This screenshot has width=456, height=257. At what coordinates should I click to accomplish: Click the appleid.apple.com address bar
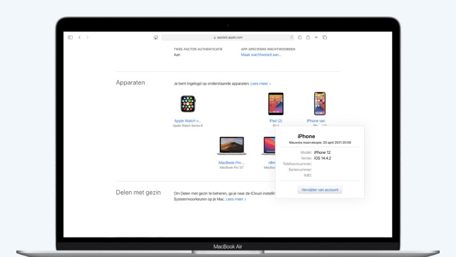coord(228,37)
